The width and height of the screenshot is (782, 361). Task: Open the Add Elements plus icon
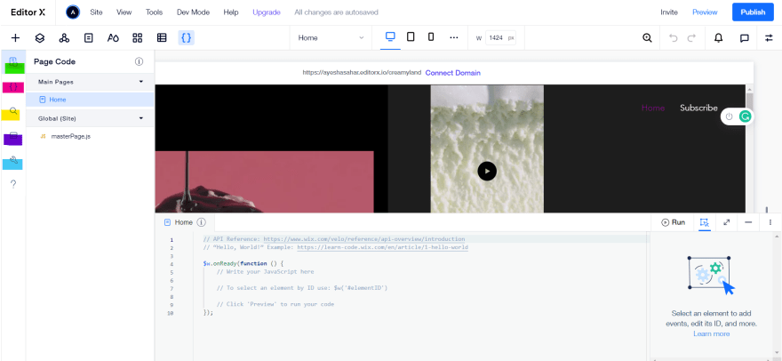pyautogui.click(x=15, y=38)
